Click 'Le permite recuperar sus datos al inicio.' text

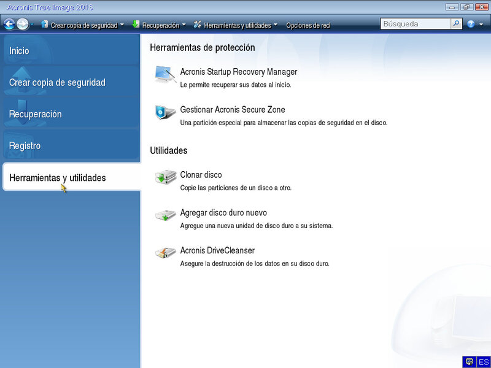(236, 85)
